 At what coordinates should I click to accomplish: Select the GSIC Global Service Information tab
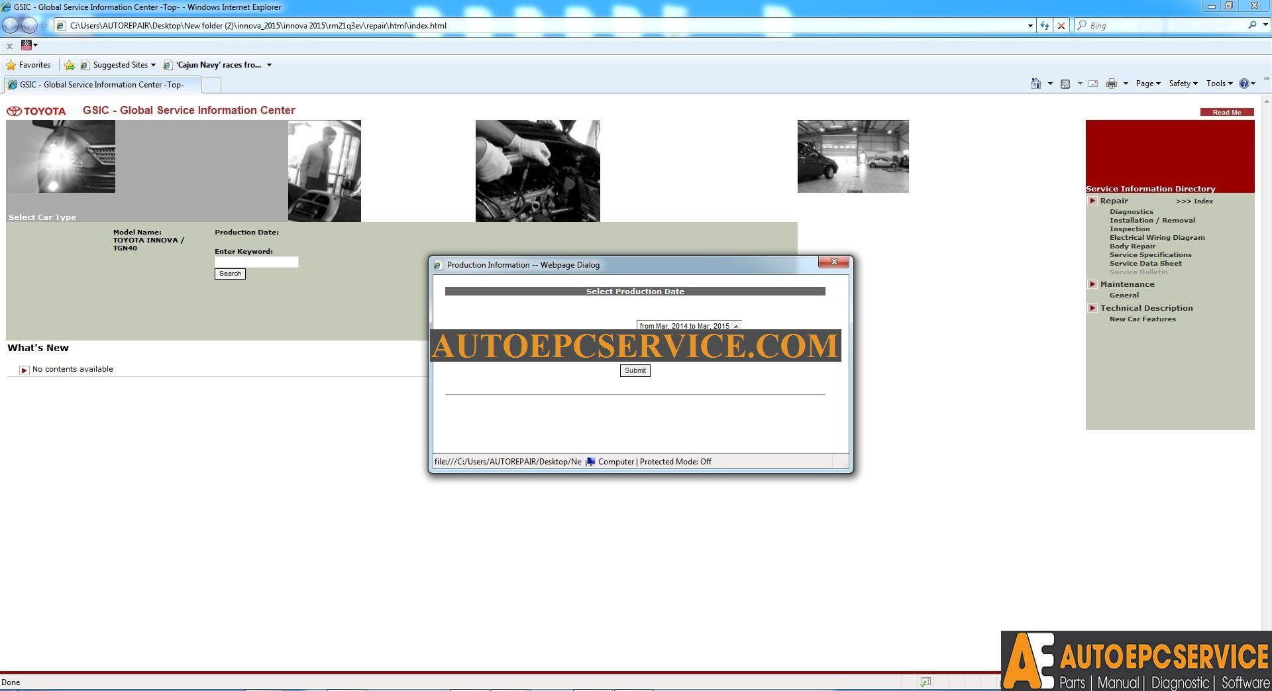[x=102, y=85]
